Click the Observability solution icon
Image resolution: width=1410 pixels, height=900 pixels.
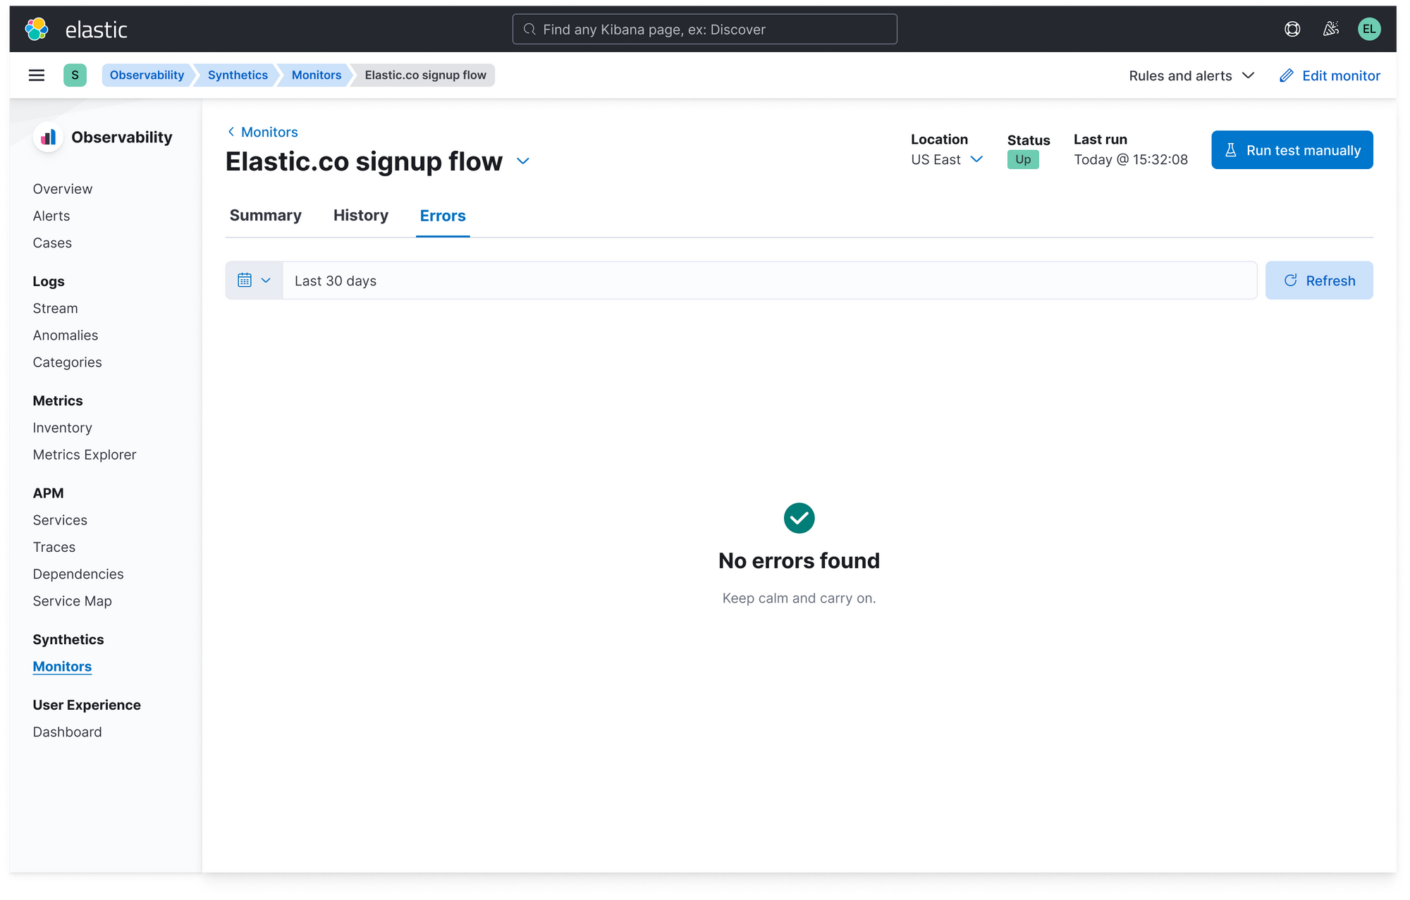pyautogui.click(x=47, y=137)
